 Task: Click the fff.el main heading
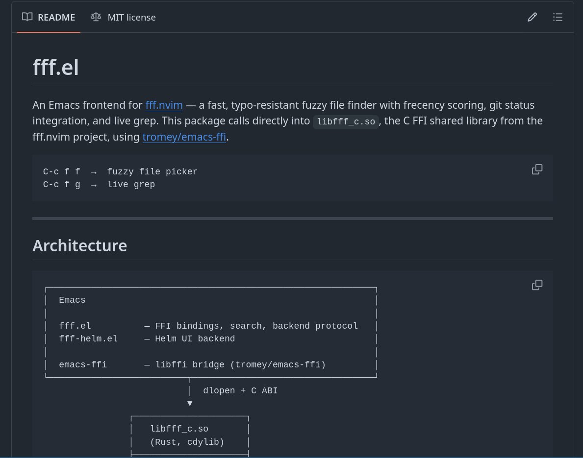pos(56,67)
